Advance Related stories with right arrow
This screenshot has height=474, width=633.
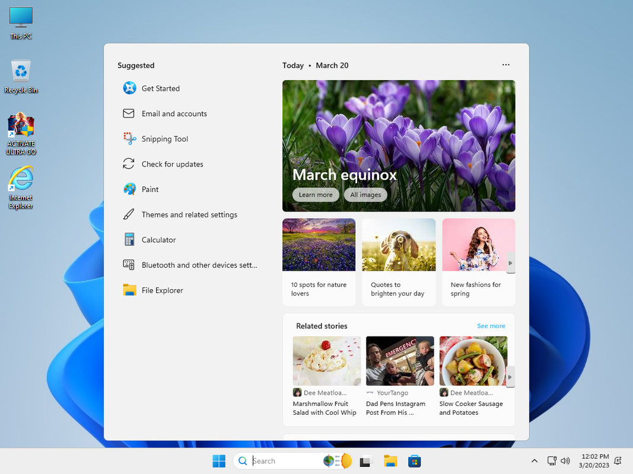coord(510,377)
